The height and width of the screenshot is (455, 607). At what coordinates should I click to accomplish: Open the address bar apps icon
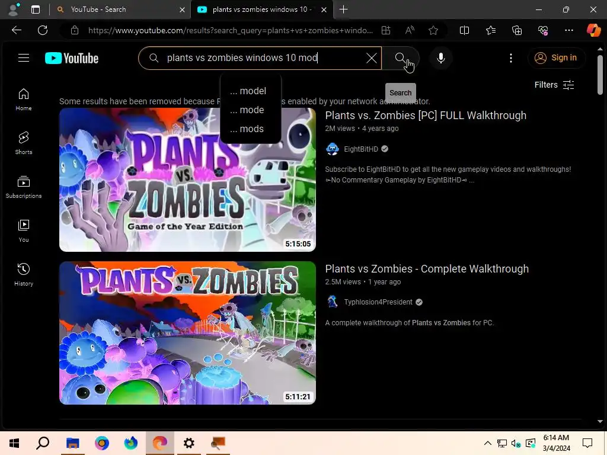point(386,30)
